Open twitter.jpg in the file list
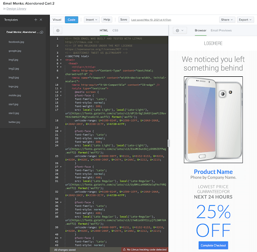 (15, 122)
